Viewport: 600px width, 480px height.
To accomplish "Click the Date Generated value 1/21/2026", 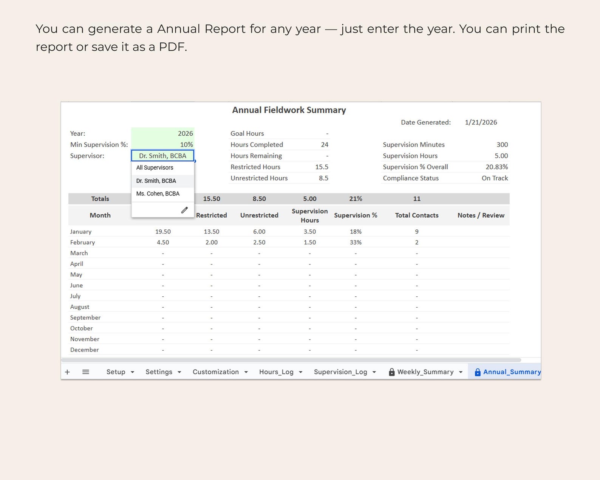I will (481, 122).
